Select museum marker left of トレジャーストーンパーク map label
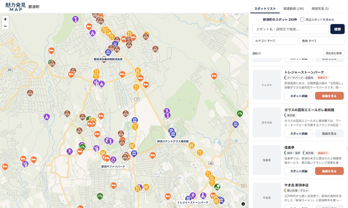The width and height of the screenshot is (348, 208). [x=188, y=199]
